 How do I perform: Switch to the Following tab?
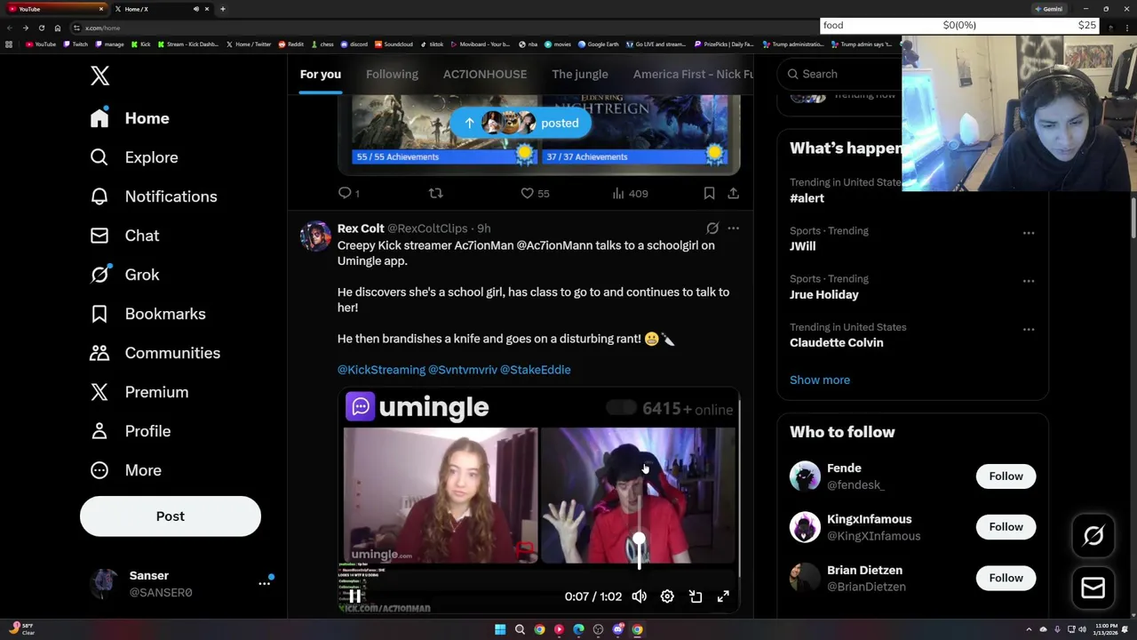[x=392, y=75]
